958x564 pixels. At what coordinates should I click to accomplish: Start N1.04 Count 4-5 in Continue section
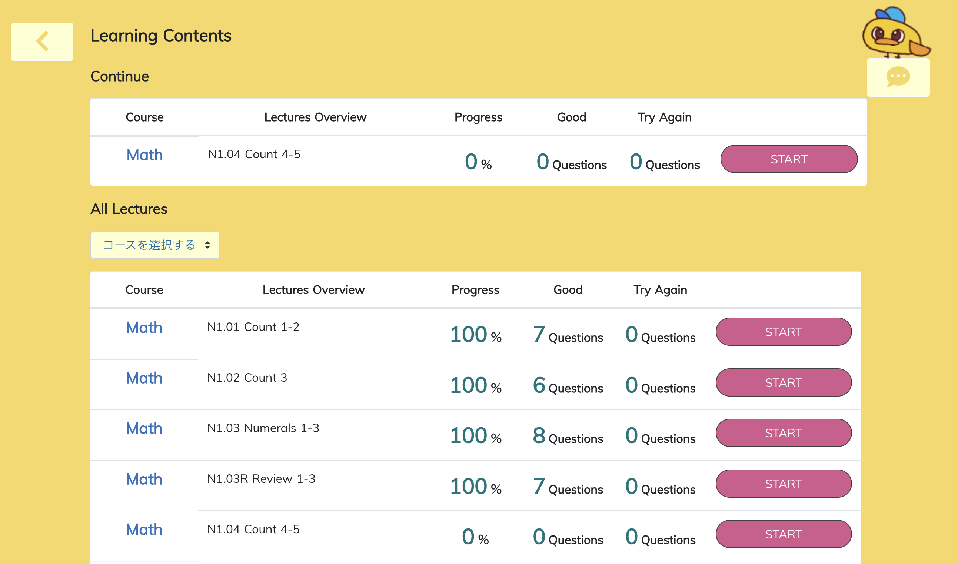click(x=788, y=159)
